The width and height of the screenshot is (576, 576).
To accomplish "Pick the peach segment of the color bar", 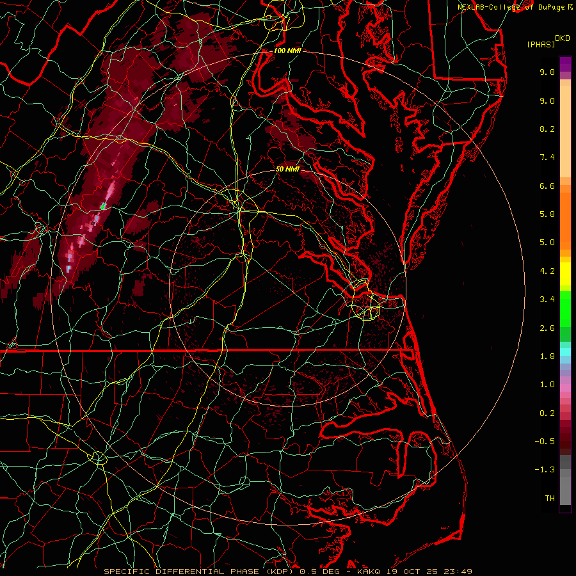I will click(x=565, y=131).
